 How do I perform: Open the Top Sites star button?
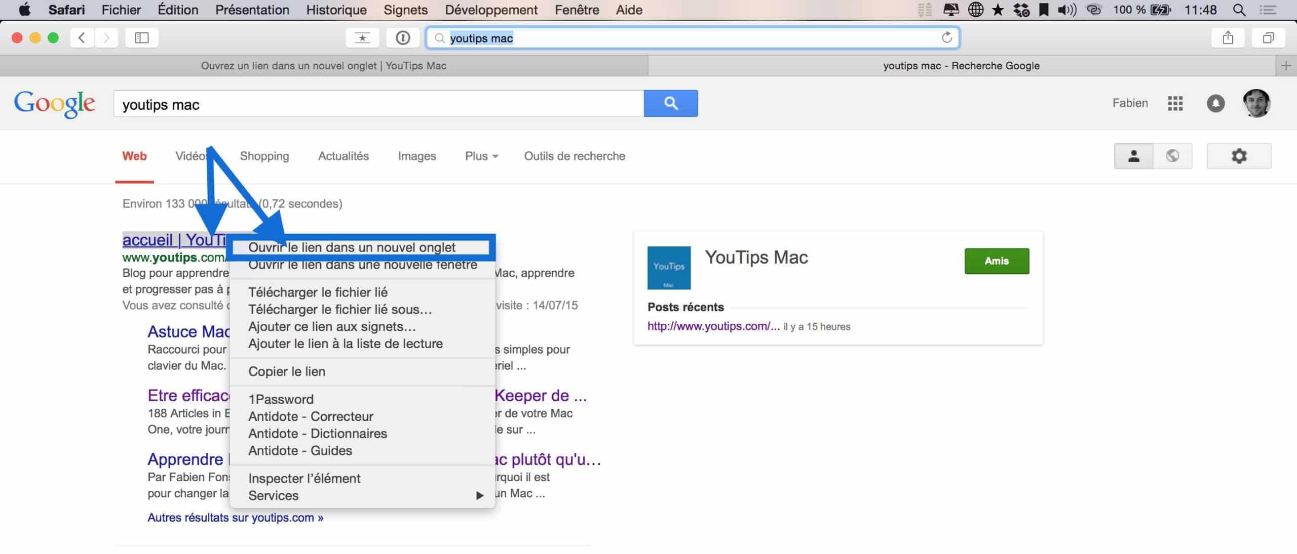coord(362,37)
